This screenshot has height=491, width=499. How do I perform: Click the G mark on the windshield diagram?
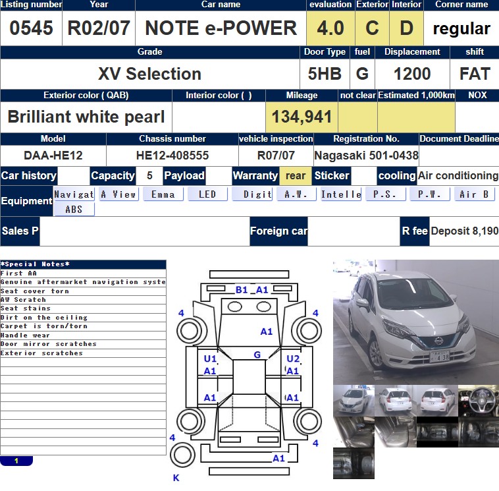point(257,355)
